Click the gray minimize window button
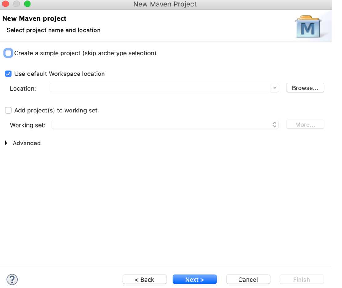This screenshot has height=288, width=342. pyautogui.click(x=16, y=4)
